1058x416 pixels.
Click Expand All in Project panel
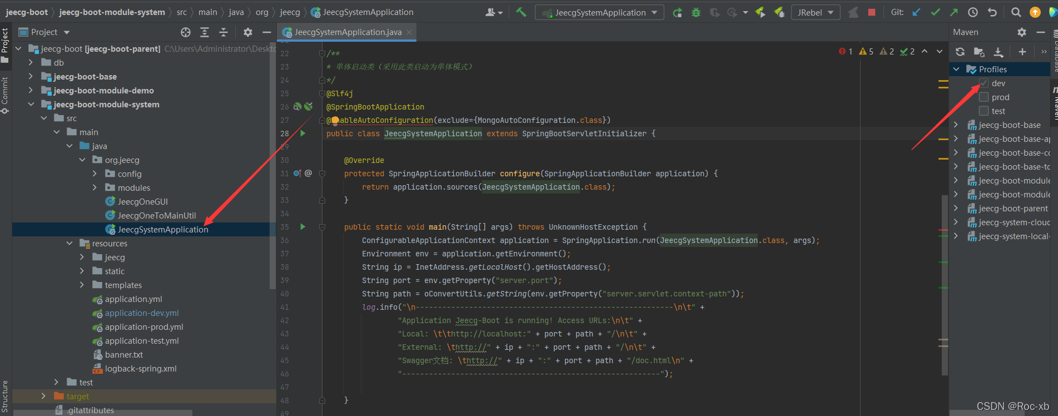tap(205, 32)
